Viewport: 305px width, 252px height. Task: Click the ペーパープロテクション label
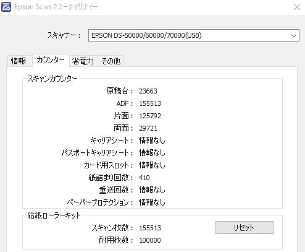[98, 202]
